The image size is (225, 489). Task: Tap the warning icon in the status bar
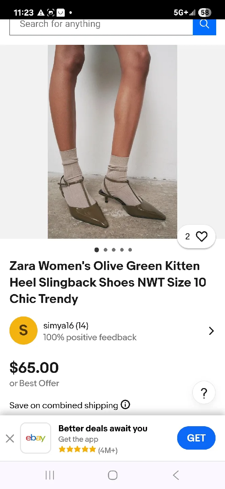[40, 12]
